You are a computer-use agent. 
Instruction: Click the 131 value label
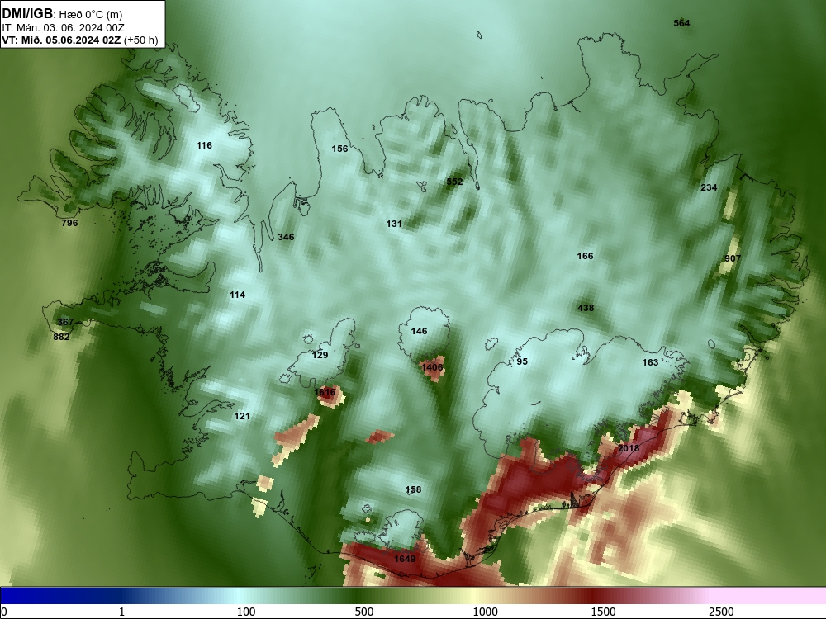394,224
